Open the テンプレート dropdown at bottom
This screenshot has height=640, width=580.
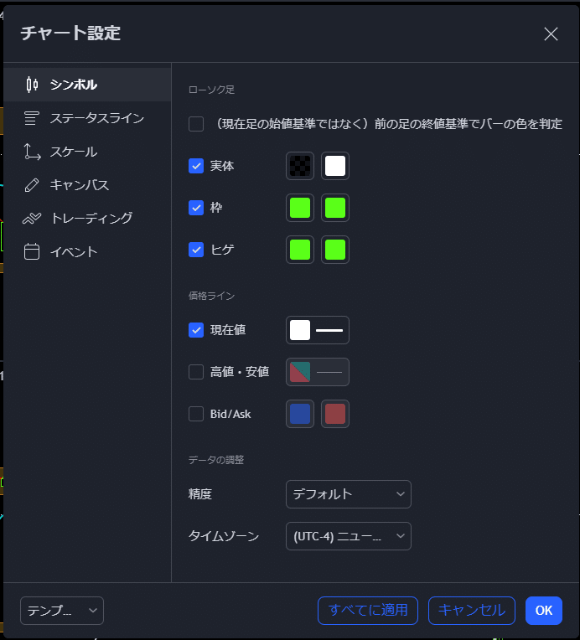point(62,611)
